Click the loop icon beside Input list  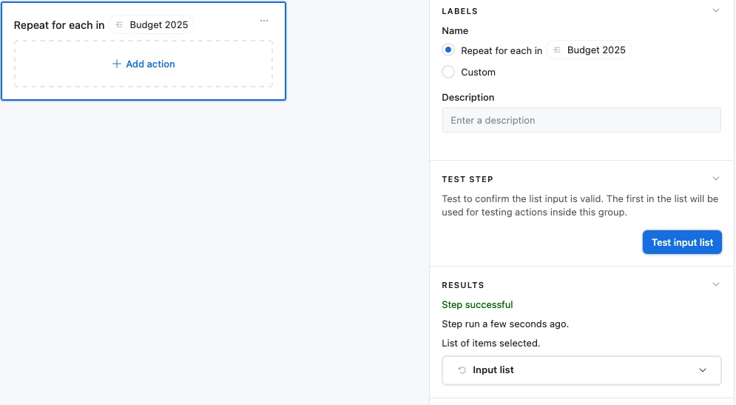462,370
